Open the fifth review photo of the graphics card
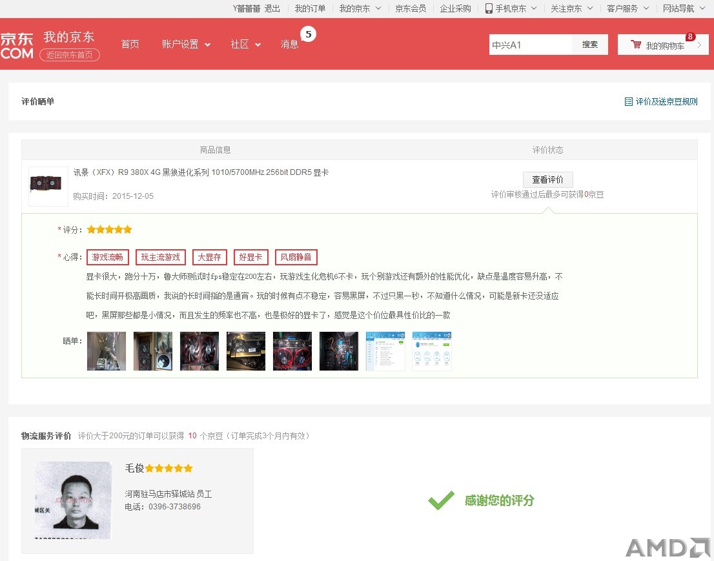This screenshot has height=561, width=714. click(292, 351)
